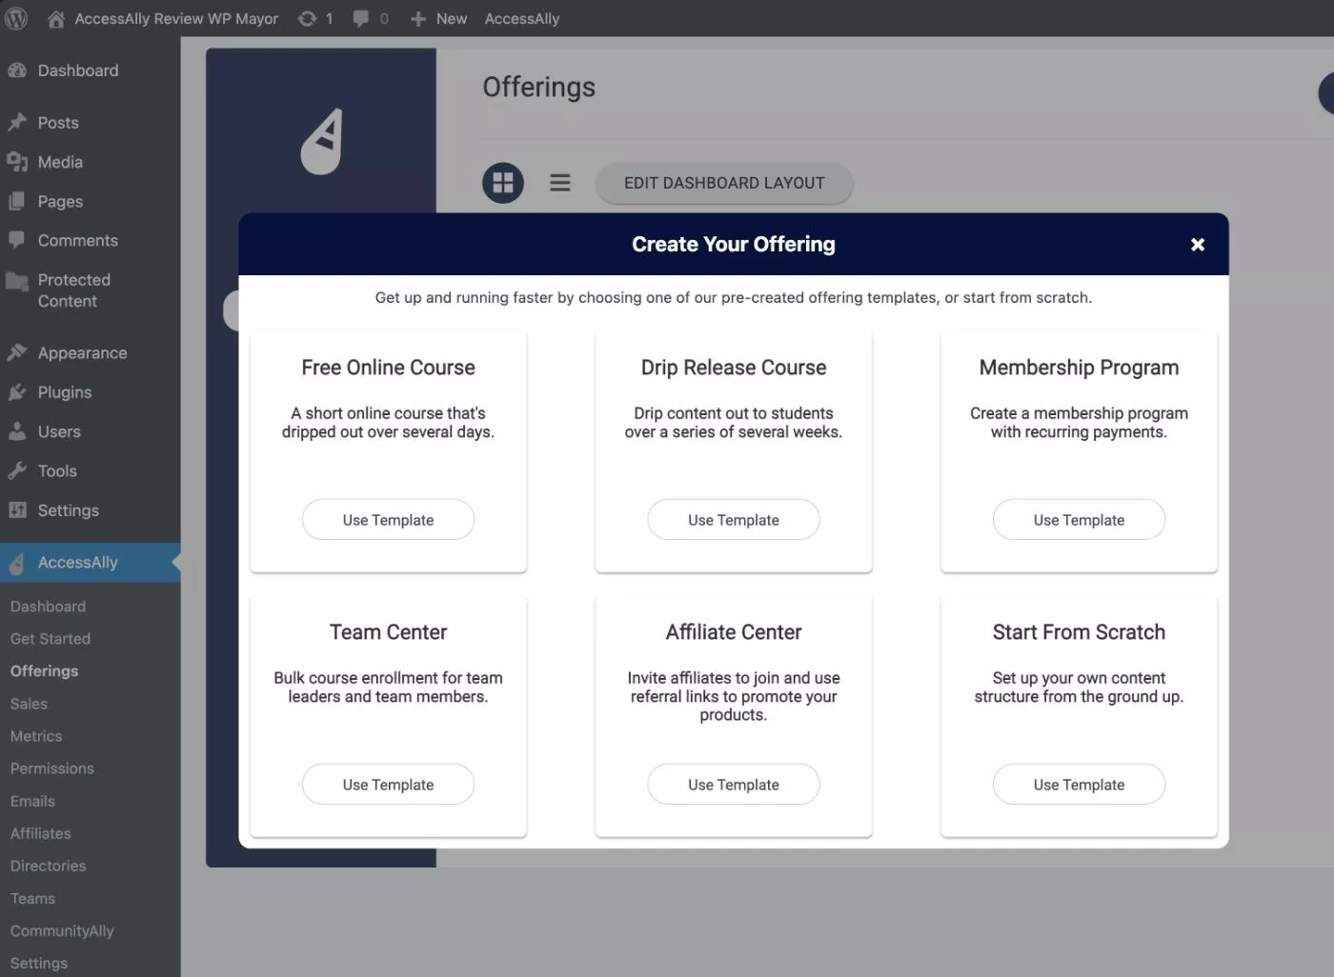Open Affiliates submenu link

[x=41, y=833]
